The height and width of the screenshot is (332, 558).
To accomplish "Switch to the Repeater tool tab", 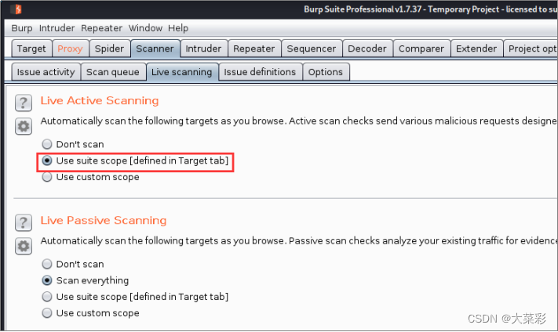I will pyautogui.click(x=254, y=49).
